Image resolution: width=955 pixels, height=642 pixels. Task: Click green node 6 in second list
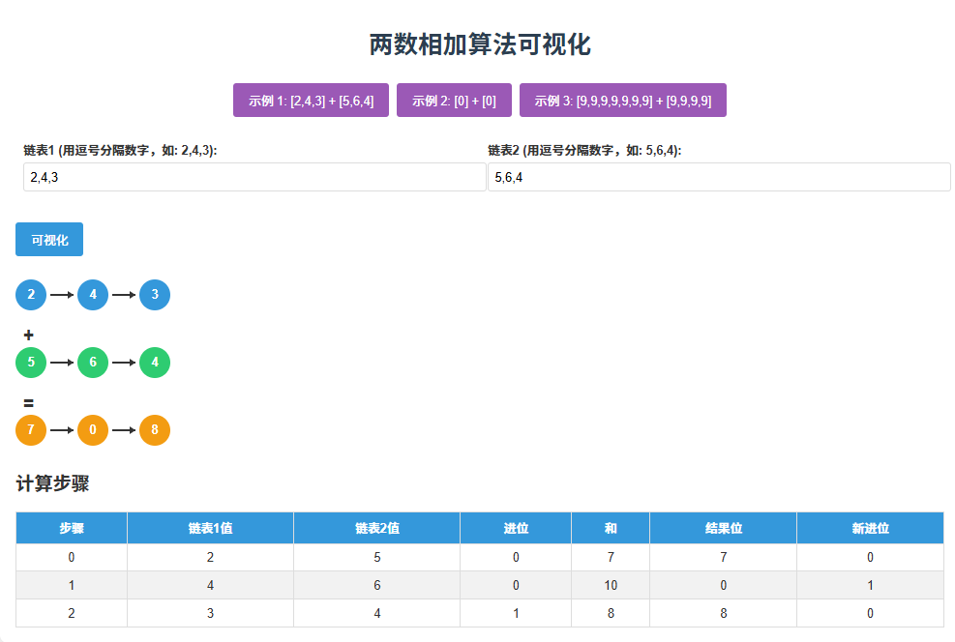pyautogui.click(x=93, y=362)
